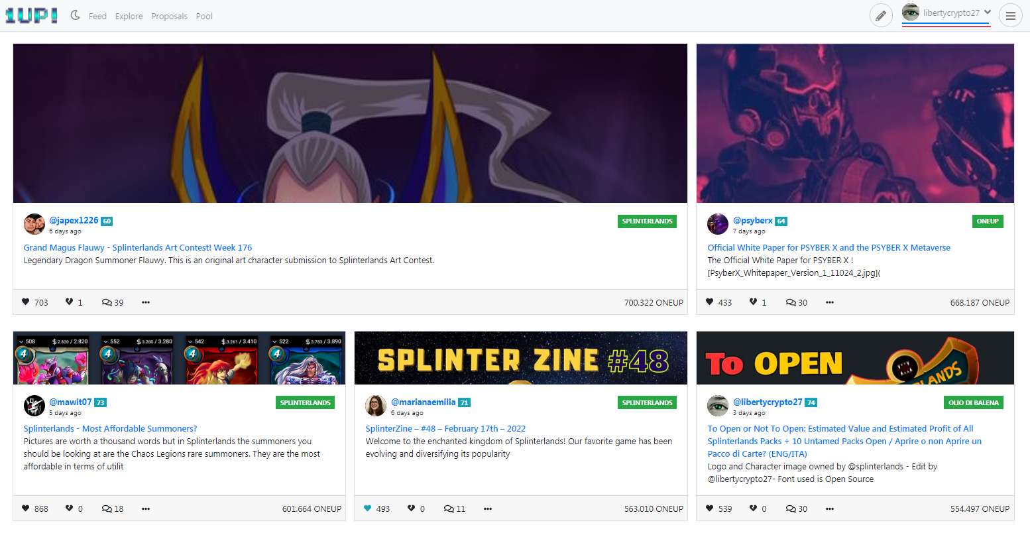Viewport: 1030px width, 537px height.
Task: Open @japex1226 profile link
Action: tap(74, 220)
